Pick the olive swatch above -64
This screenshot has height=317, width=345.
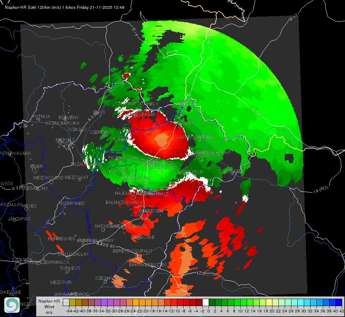[72, 302]
